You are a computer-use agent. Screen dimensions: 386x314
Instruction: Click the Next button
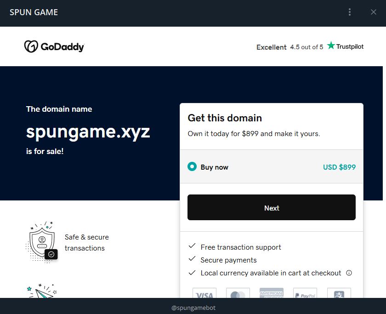tap(272, 207)
